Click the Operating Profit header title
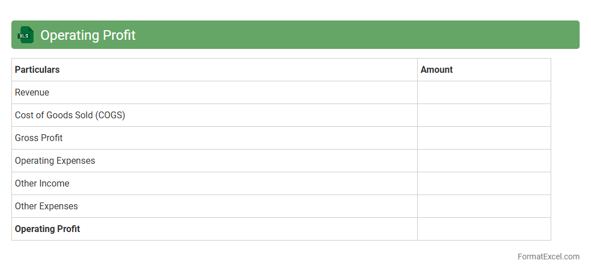Image resolution: width=591 pixels, height=273 pixels. pos(88,35)
